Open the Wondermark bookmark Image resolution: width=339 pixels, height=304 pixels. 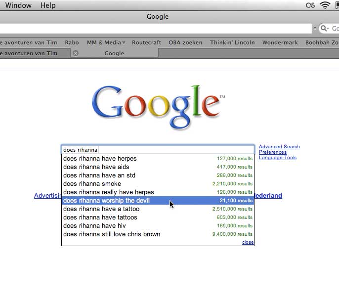[280, 43]
